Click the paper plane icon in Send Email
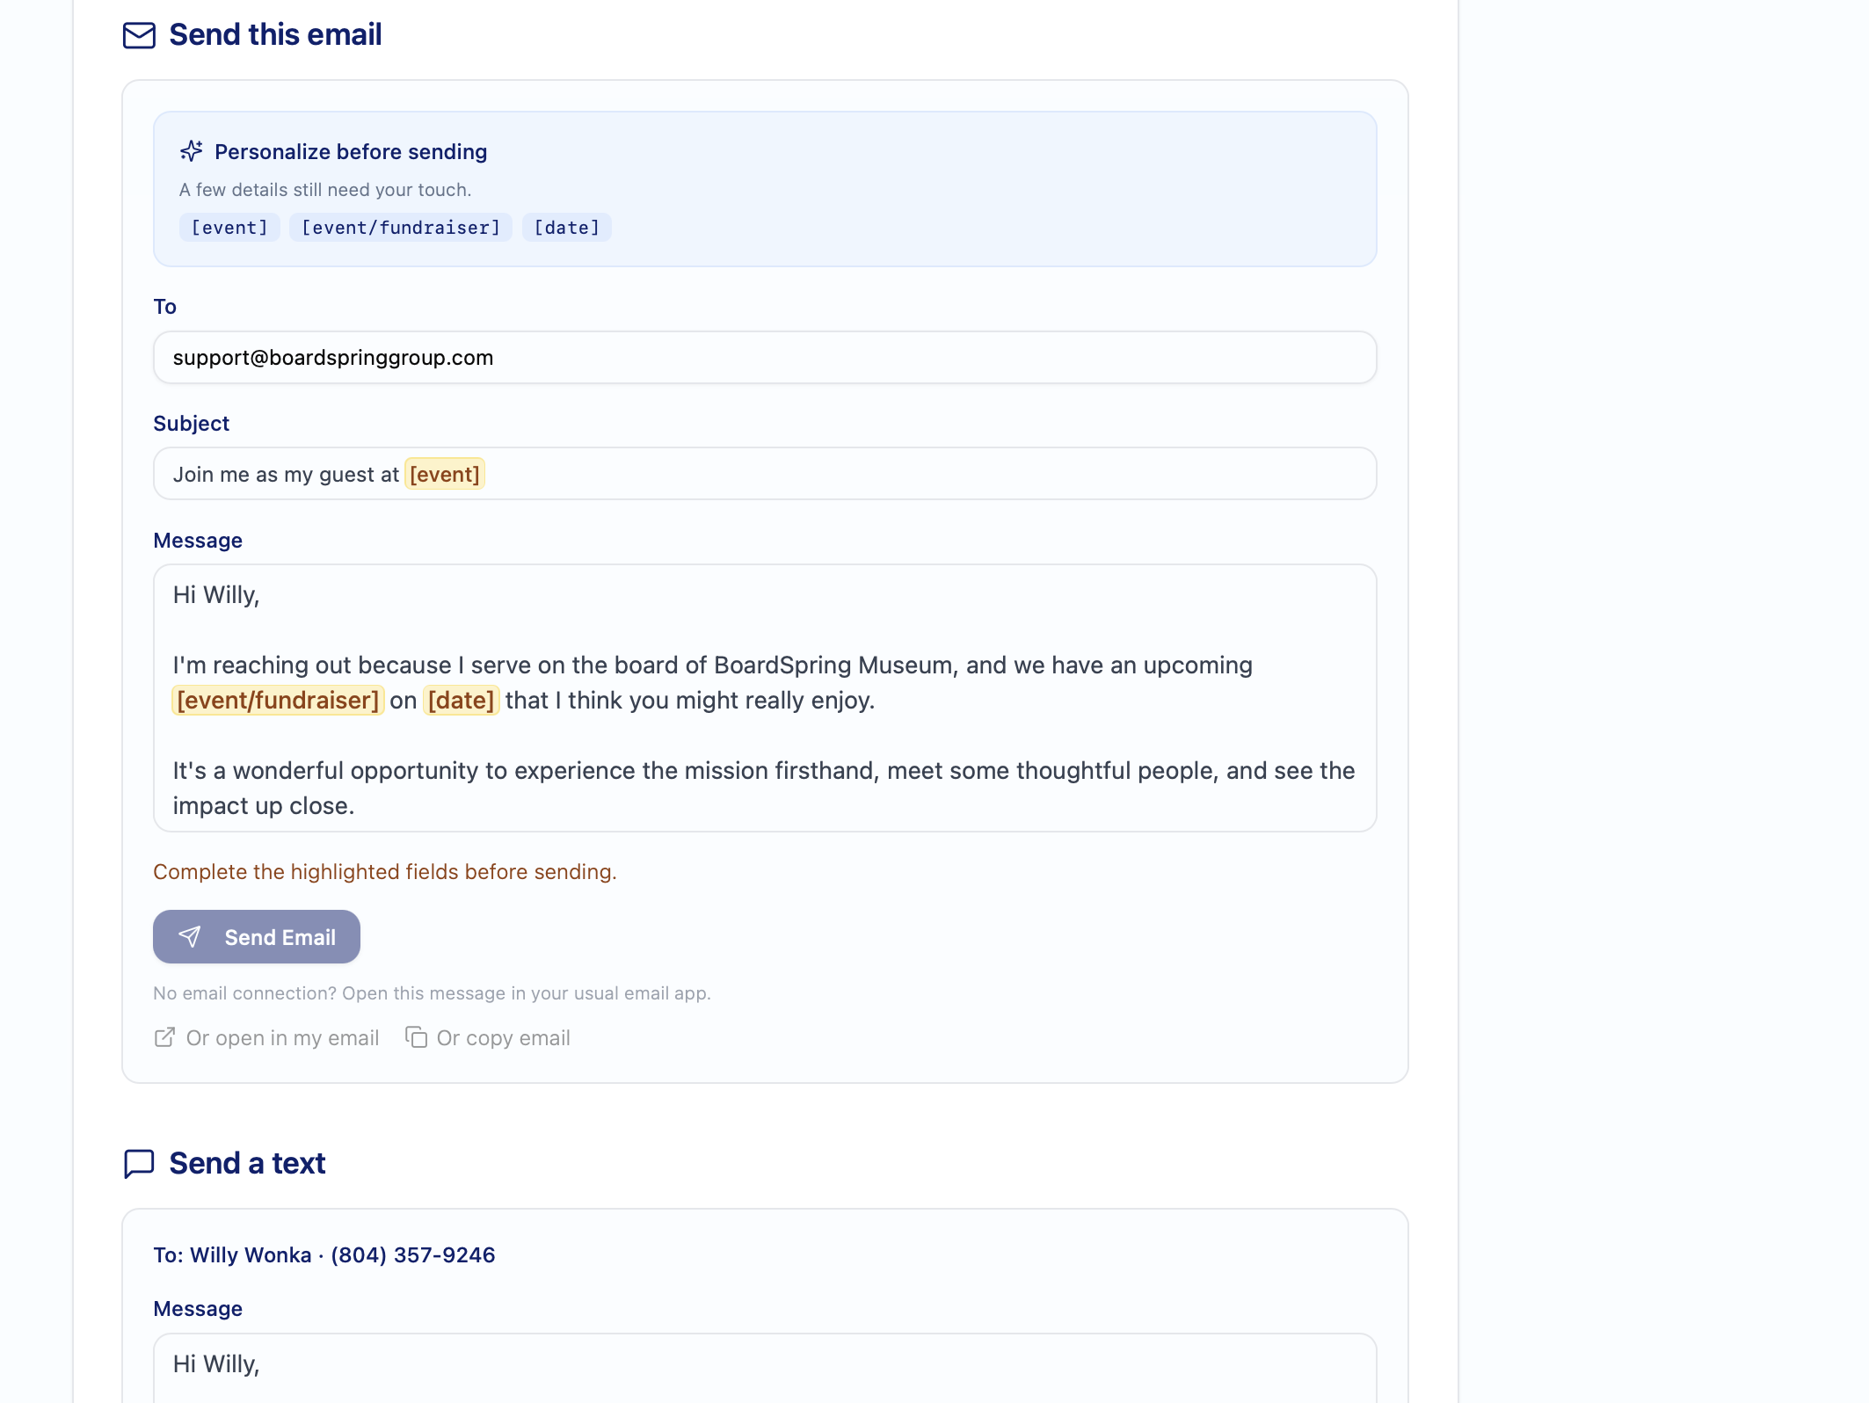Viewport: 1869px width, 1403px height. pyautogui.click(x=190, y=937)
